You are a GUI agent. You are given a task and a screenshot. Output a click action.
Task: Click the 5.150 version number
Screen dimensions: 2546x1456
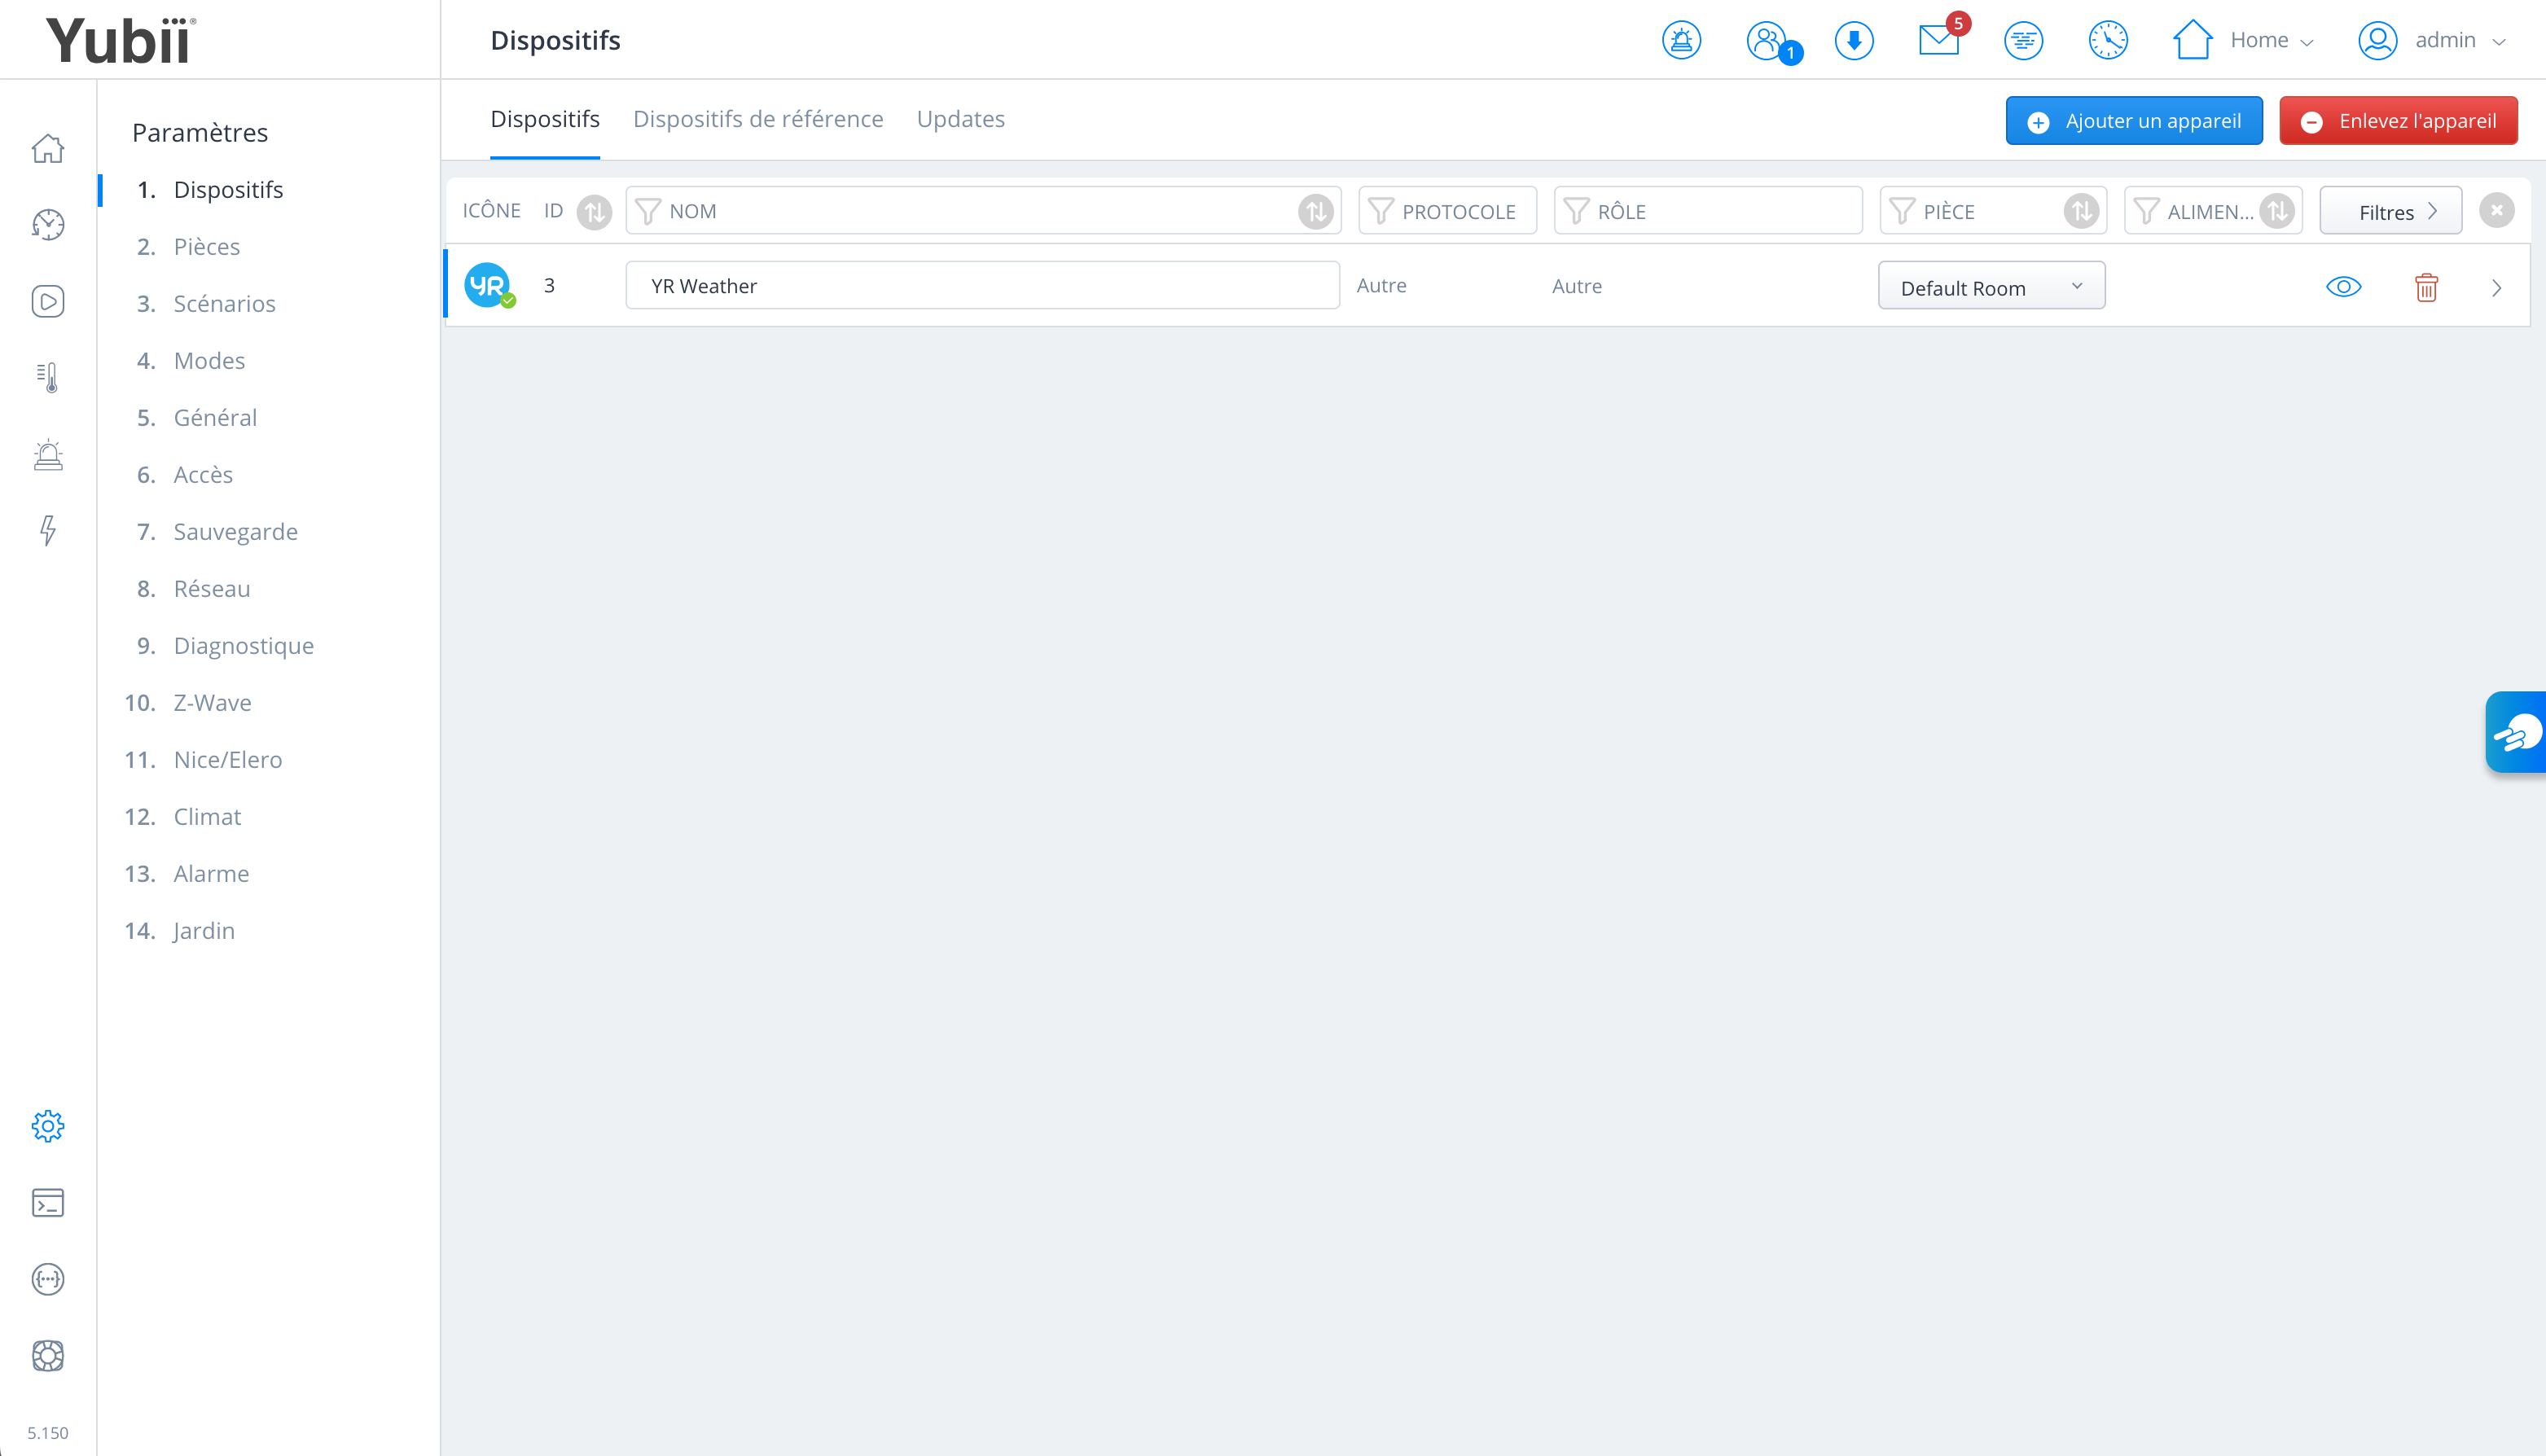pos(48,1432)
